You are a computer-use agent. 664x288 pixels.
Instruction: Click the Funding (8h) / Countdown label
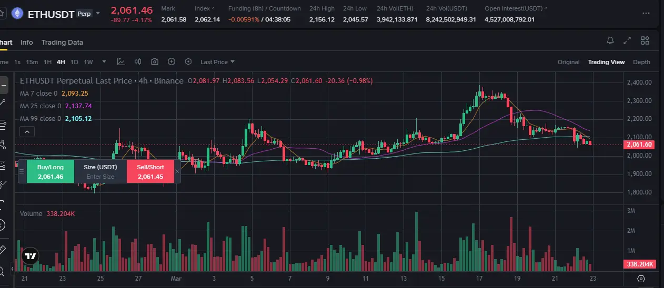pos(265,8)
